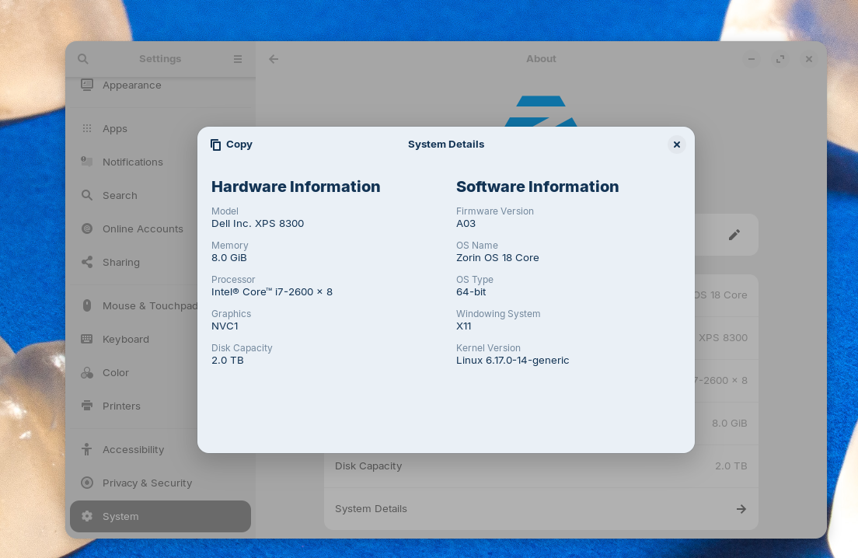Click the Disk Capacity row in About

click(x=541, y=466)
